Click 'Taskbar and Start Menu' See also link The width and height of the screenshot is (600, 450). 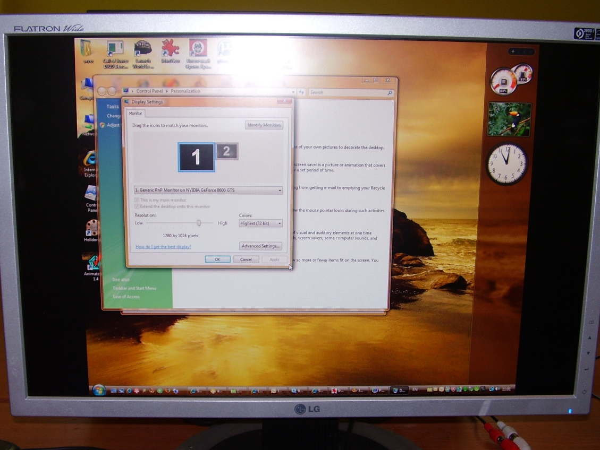(x=134, y=288)
